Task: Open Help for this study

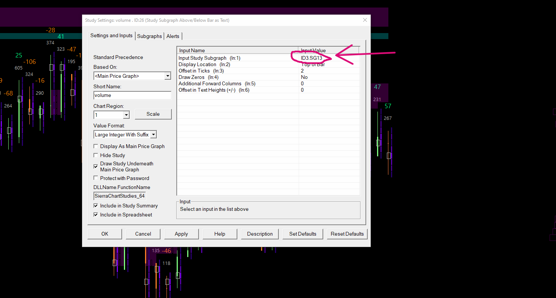Action: [220, 234]
